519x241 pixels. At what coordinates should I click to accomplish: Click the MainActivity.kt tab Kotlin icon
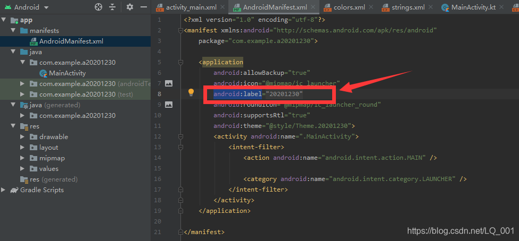pyautogui.click(x=445, y=7)
